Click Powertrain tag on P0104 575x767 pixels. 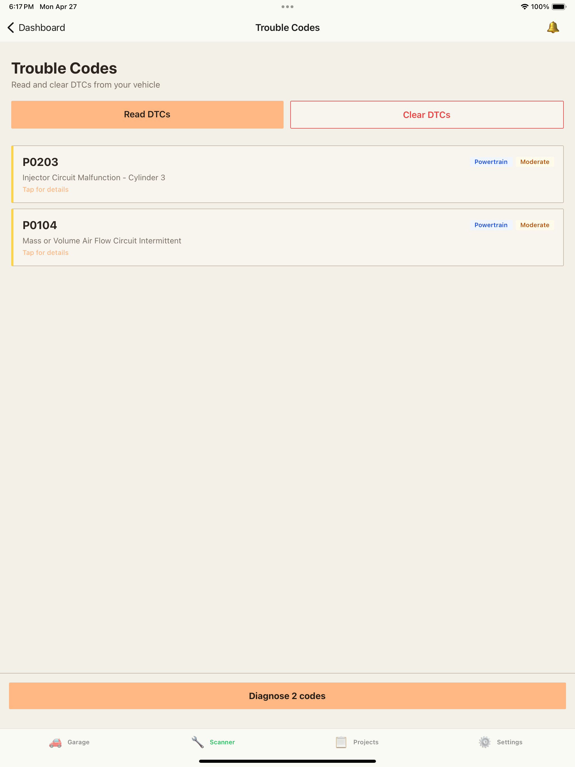pos(491,225)
